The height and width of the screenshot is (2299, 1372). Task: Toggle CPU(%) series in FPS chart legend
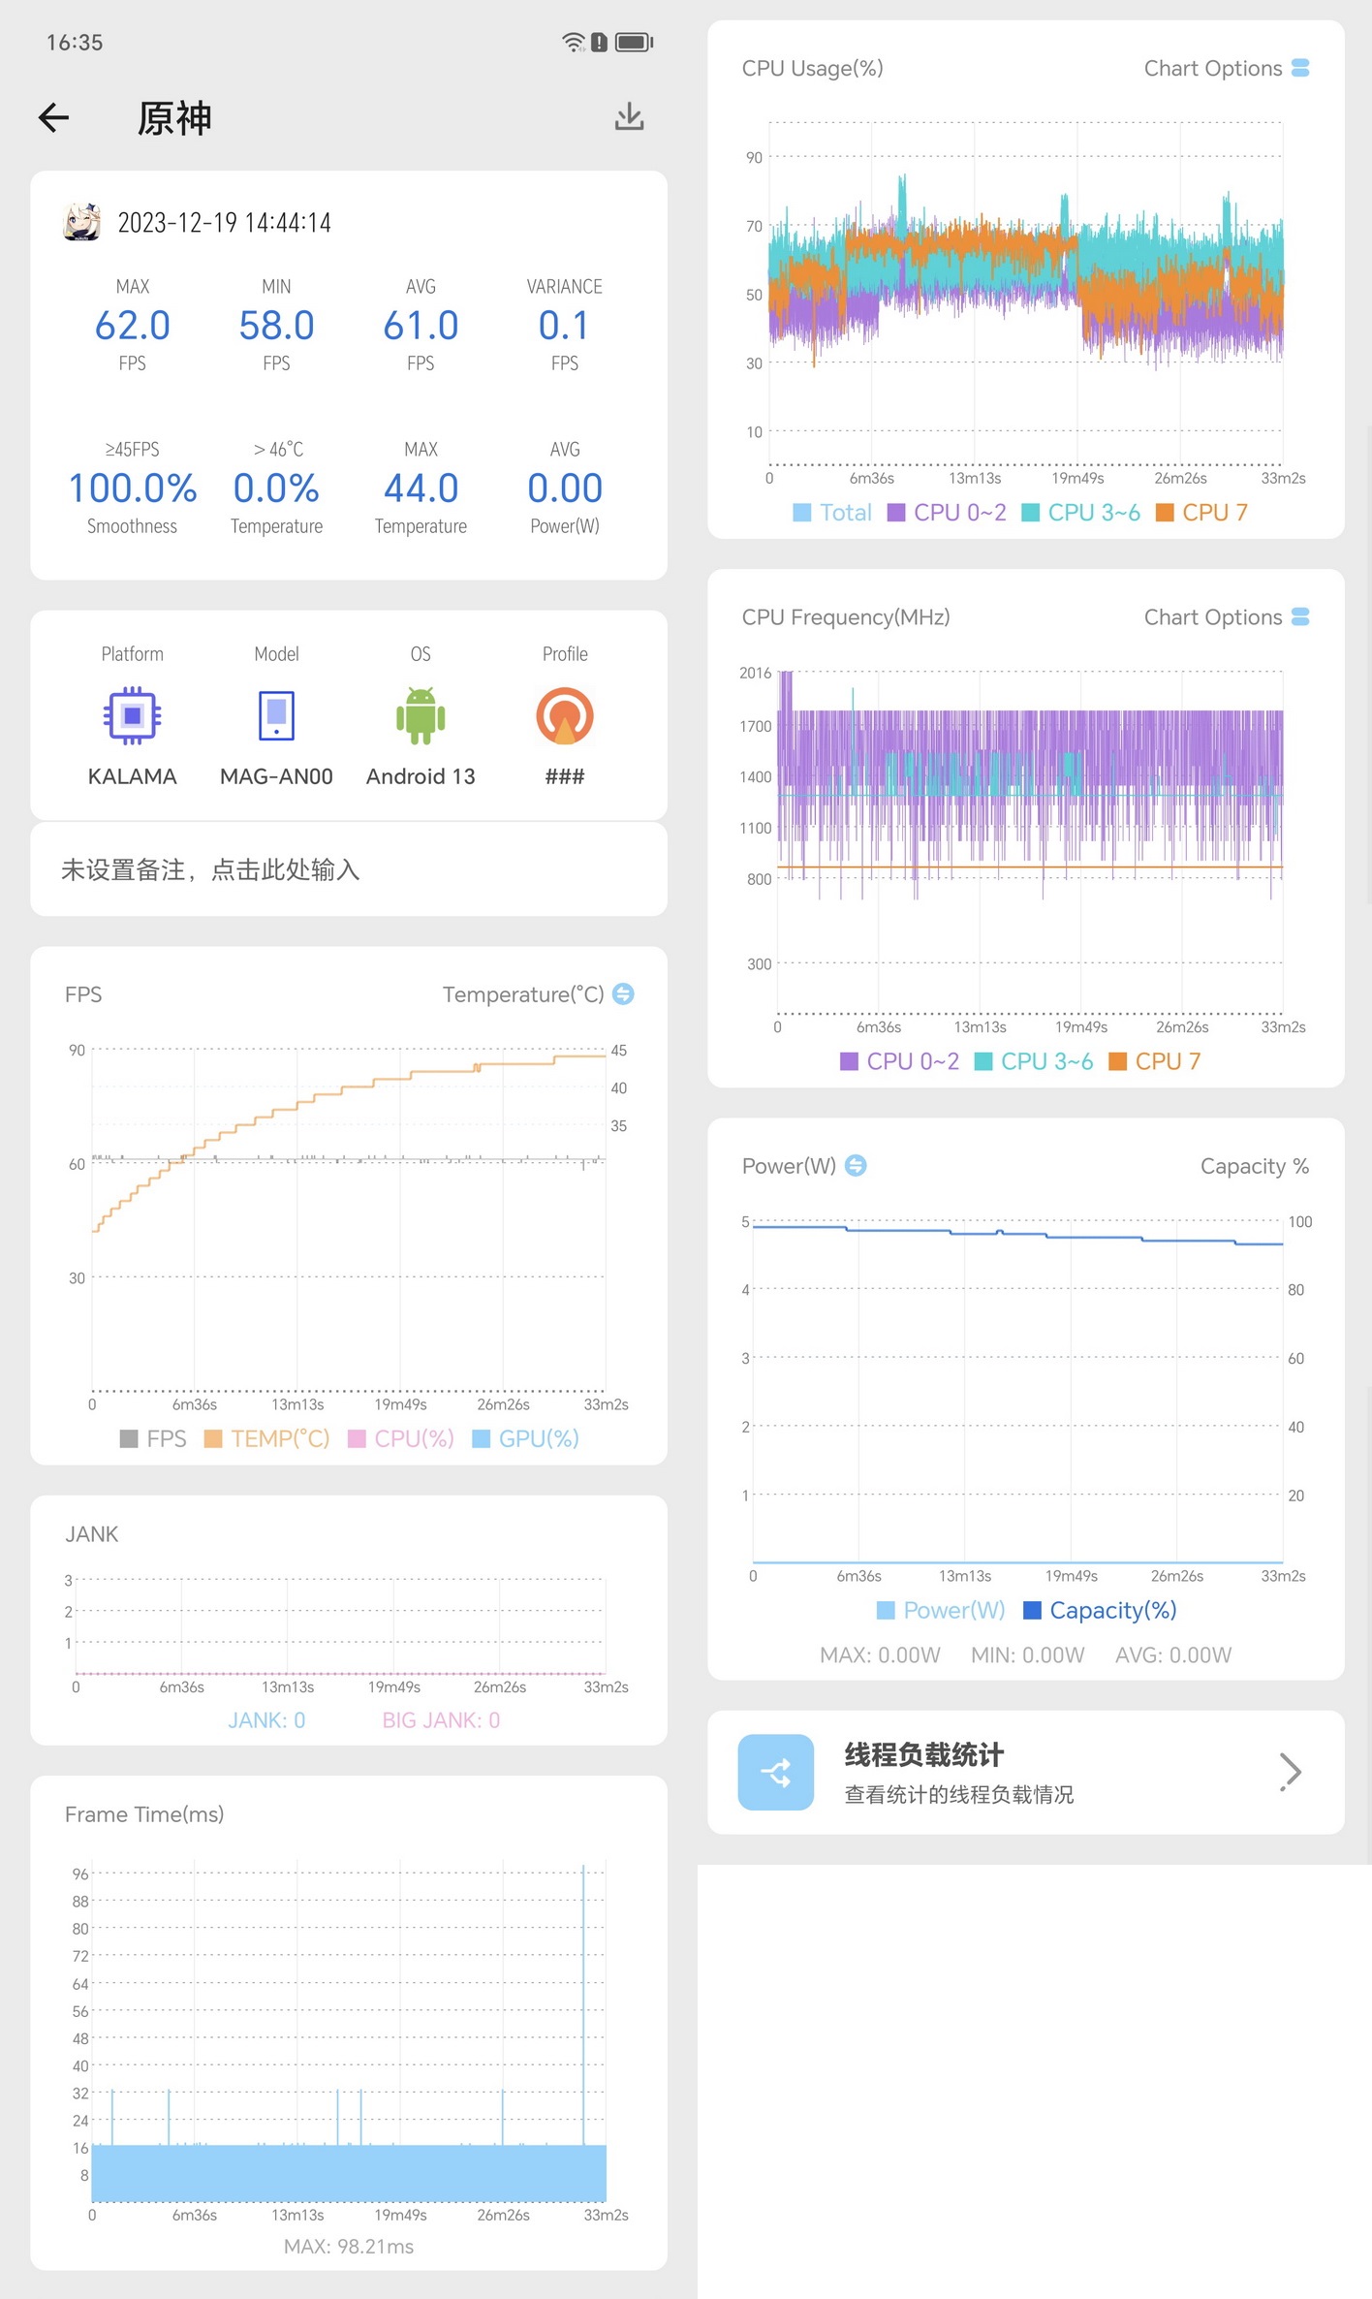[401, 1438]
